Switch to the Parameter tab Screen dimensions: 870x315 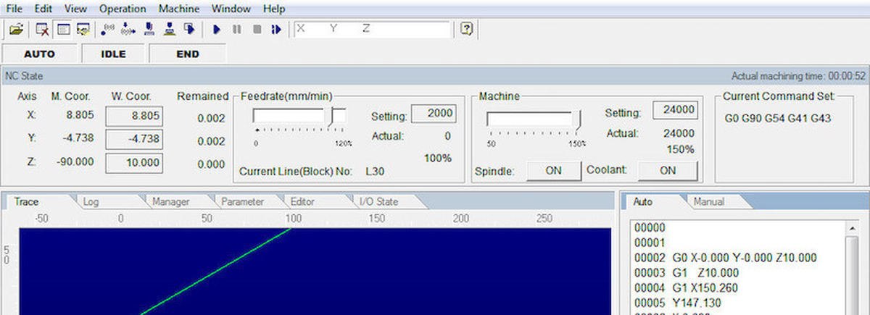pos(242,201)
